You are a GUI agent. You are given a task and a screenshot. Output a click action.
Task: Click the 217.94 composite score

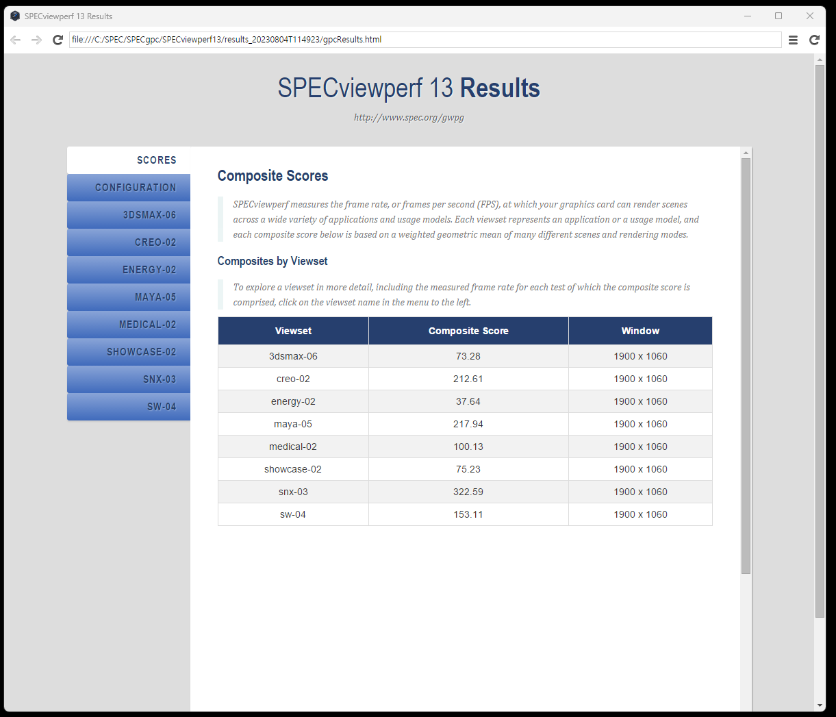pos(468,424)
